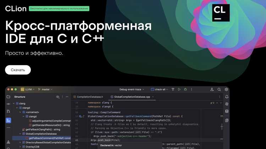The width and height of the screenshot is (266, 149).
Task: Open the Pull Requests tool window icon
Action: coord(8,111)
